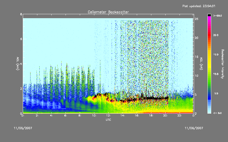Click the 6 km tick label
The width and height of the screenshot is (228, 142).
pyautogui.click(x=21, y=39)
